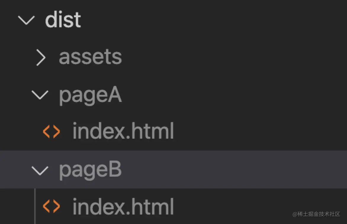Screen dimensions: 347x224
Task: Click the HTML file icon under pageA
Action: click(x=52, y=132)
